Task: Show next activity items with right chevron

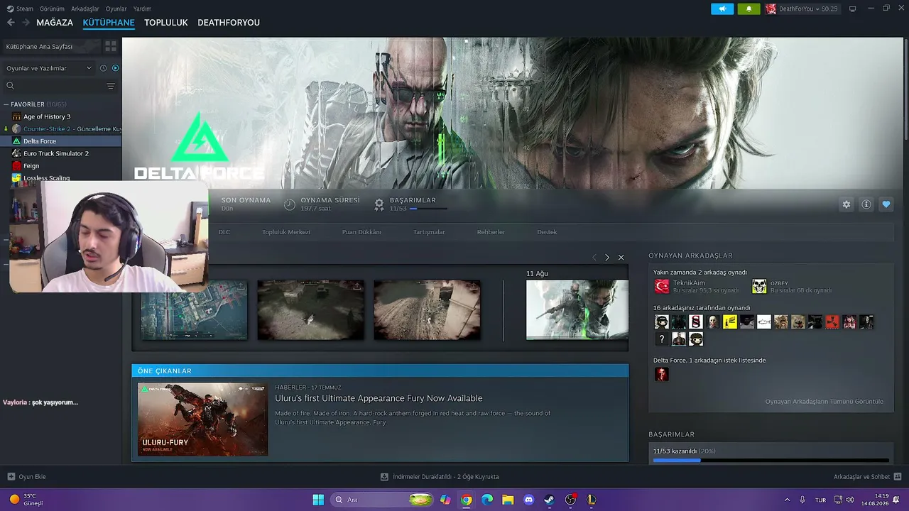Action: click(607, 257)
